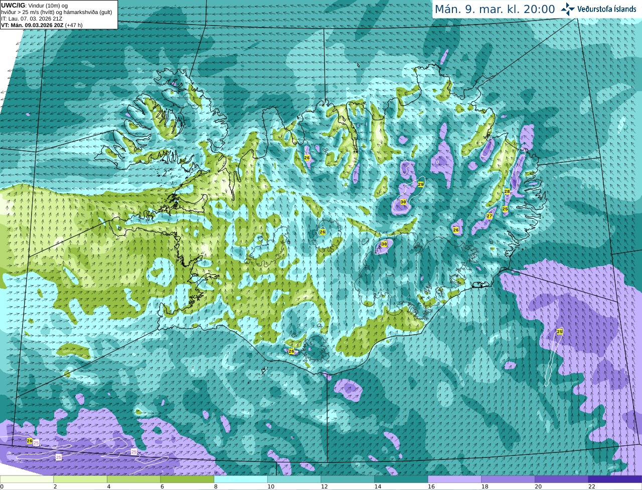Viewport: 642px width, 490px height.
Task: Pick the 4–6 m/s legend color
Action: tap(133, 479)
